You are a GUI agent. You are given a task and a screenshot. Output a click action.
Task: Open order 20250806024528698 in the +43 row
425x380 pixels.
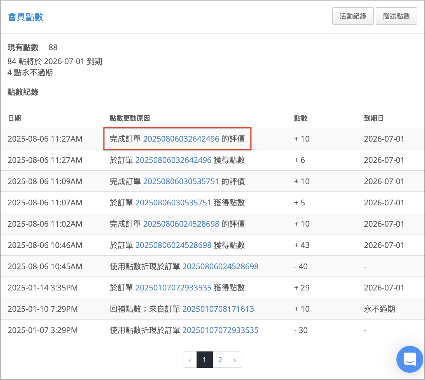coord(173,245)
